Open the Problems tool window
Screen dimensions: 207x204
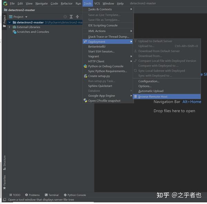(x=32, y=195)
